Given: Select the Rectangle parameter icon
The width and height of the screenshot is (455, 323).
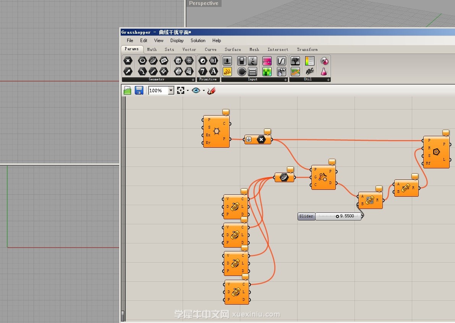Looking at the screenshot, I should pos(164,61).
